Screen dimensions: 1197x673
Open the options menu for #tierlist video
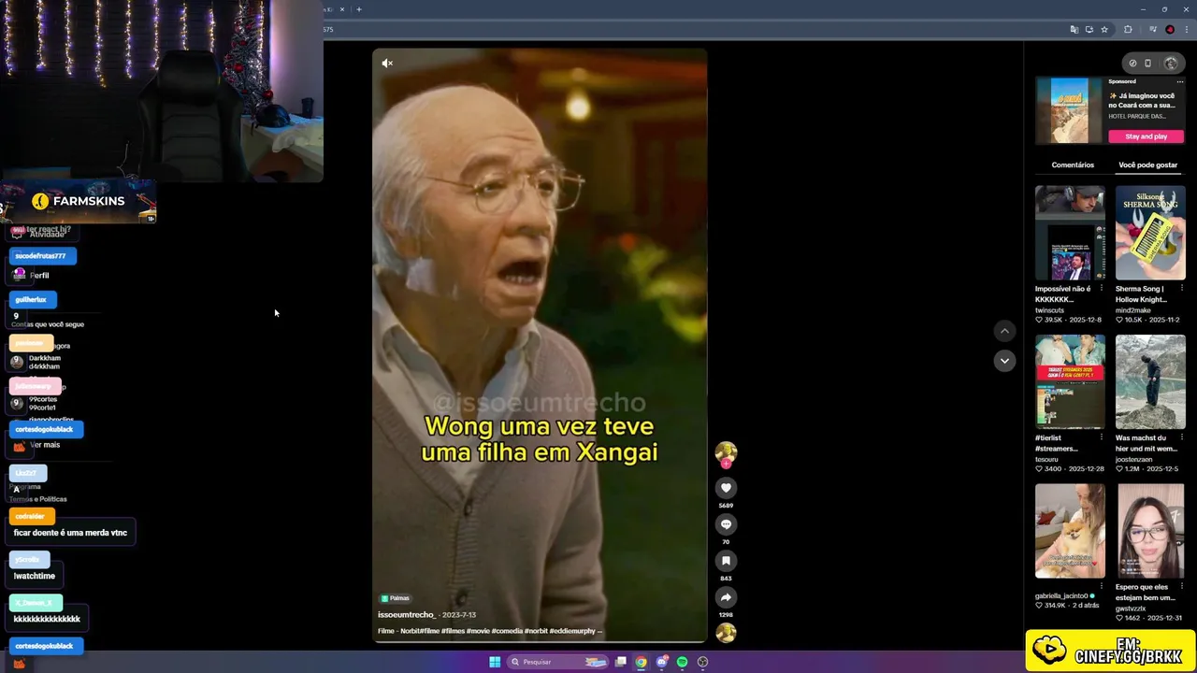(1101, 437)
